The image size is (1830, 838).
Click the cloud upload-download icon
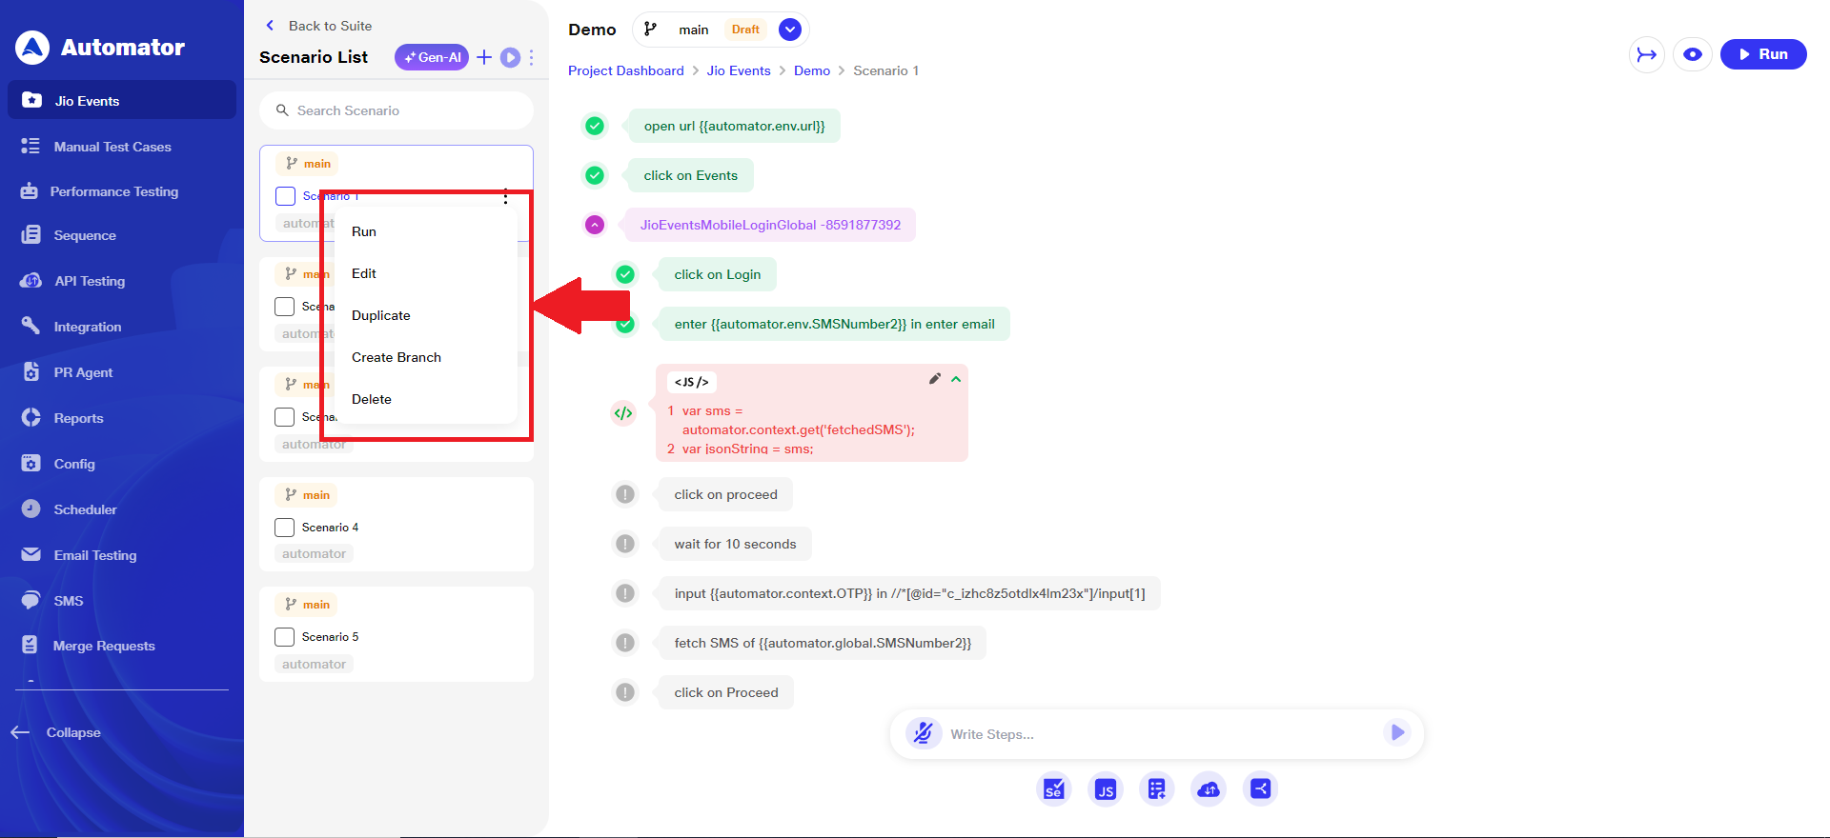pos(1208,788)
